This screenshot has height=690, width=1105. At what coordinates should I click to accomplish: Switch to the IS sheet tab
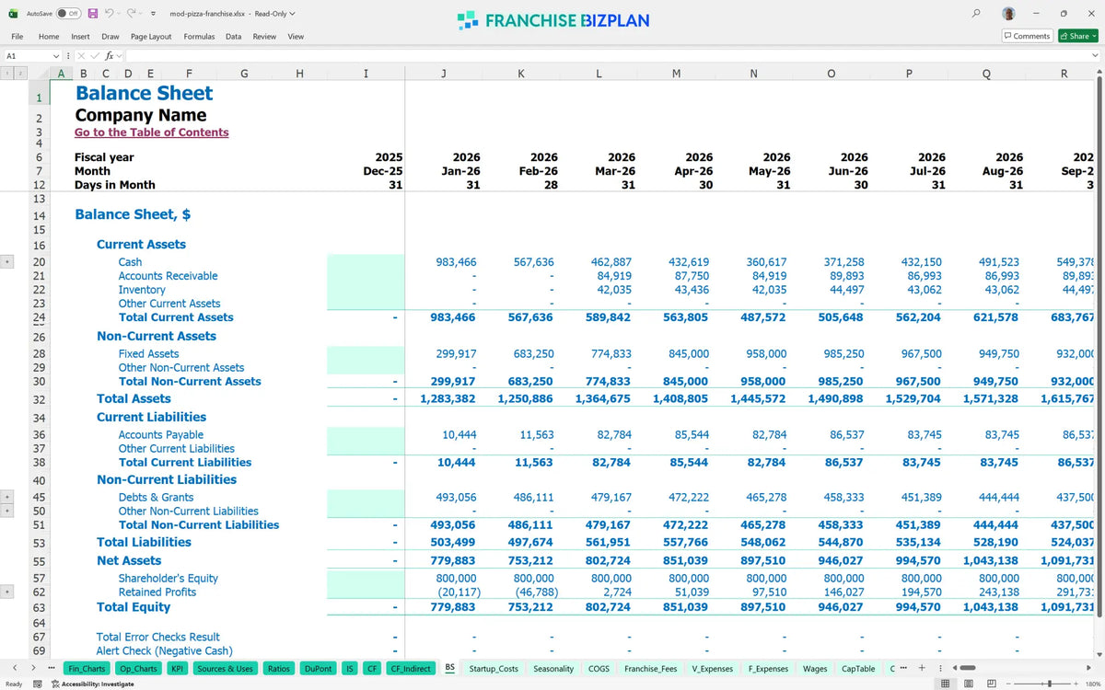tap(350, 668)
